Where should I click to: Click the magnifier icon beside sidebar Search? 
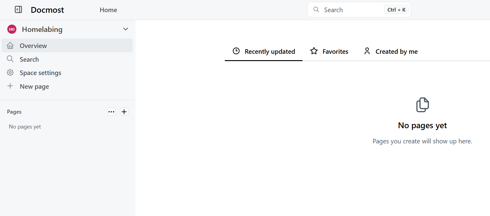10,59
